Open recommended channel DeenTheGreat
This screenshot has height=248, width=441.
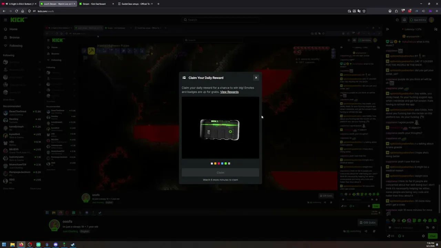pyautogui.click(x=22, y=112)
